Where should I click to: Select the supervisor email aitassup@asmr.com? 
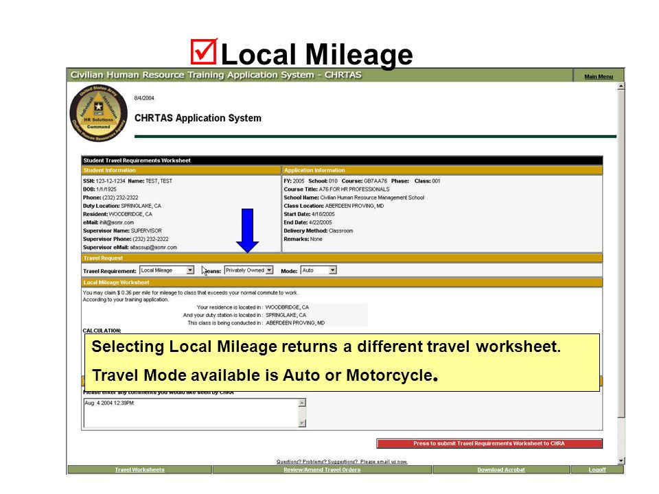click(153, 248)
